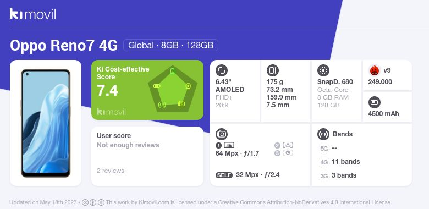Click the rear camera icon
The image size is (429, 209).
pyautogui.click(x=222, y=134)
